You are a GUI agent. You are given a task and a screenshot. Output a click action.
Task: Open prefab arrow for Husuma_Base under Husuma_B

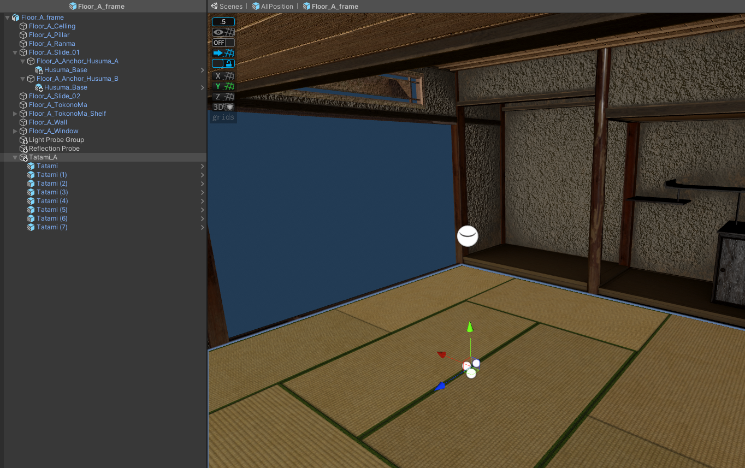click(202, 87)
